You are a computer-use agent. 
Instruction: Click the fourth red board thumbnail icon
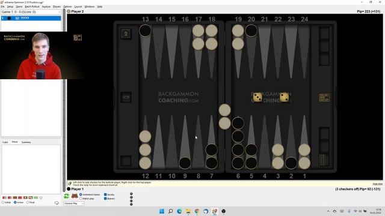(x=20, y=197)
